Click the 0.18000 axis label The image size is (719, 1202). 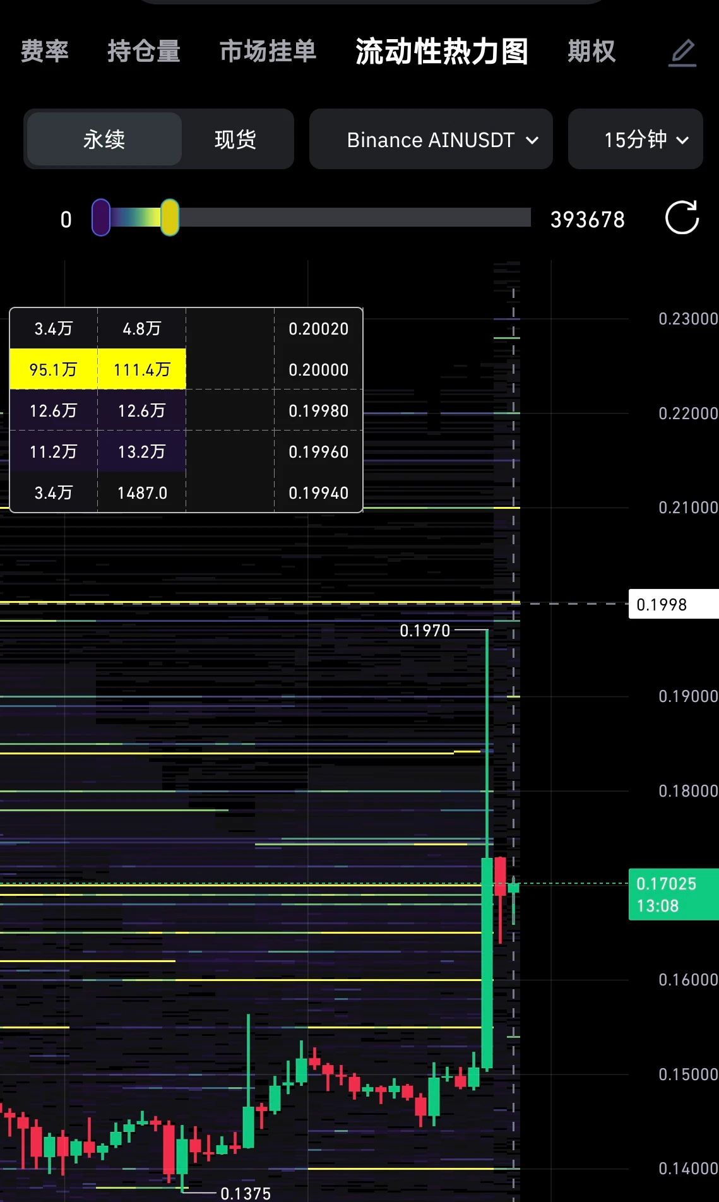point(688,791)
